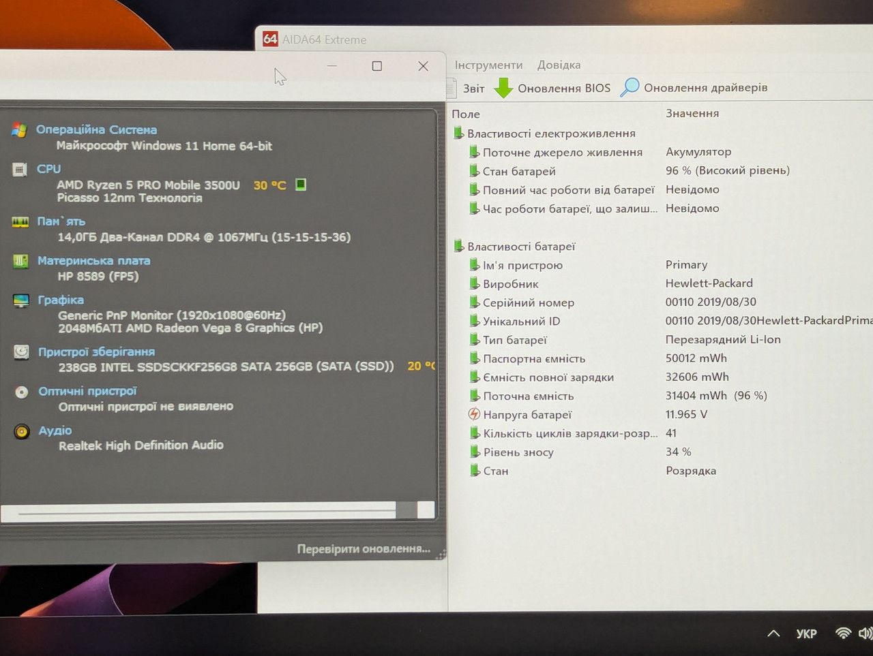Click the Realtek High Definition Audio text

pos(141,446)
